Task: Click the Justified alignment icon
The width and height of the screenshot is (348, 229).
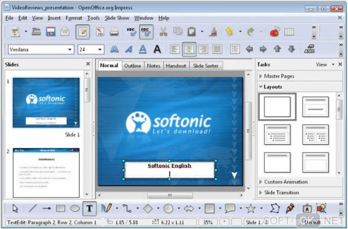Action: [x=217, y=49]
